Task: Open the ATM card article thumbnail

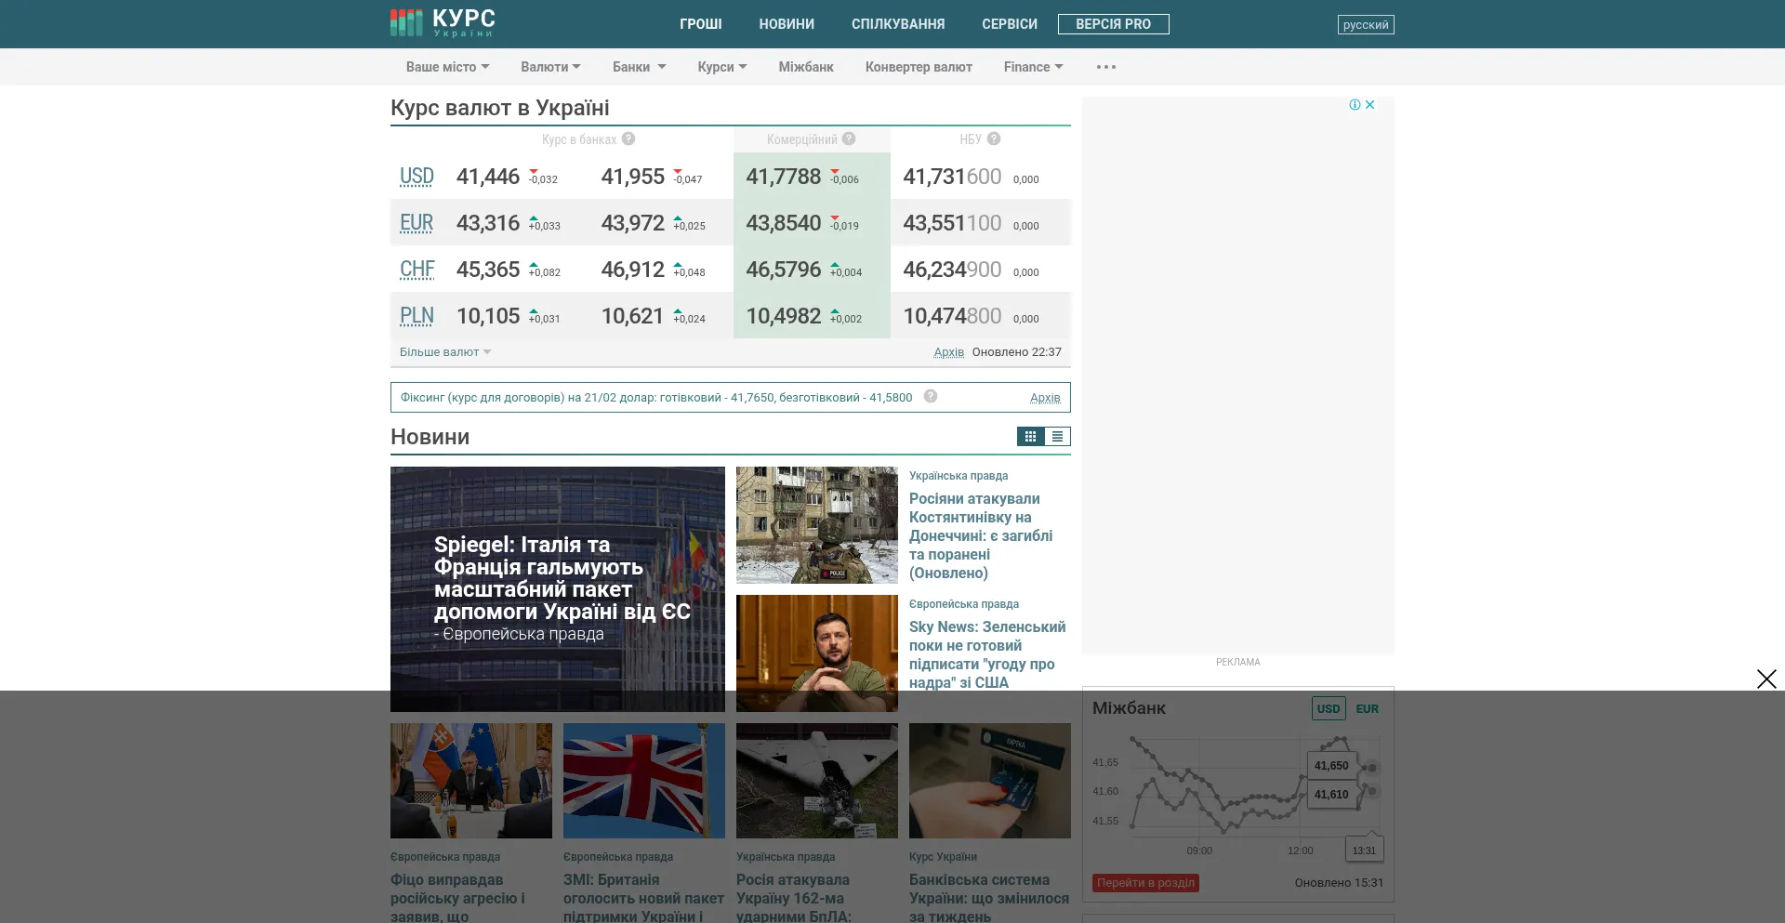Action: tap(990, 781)
